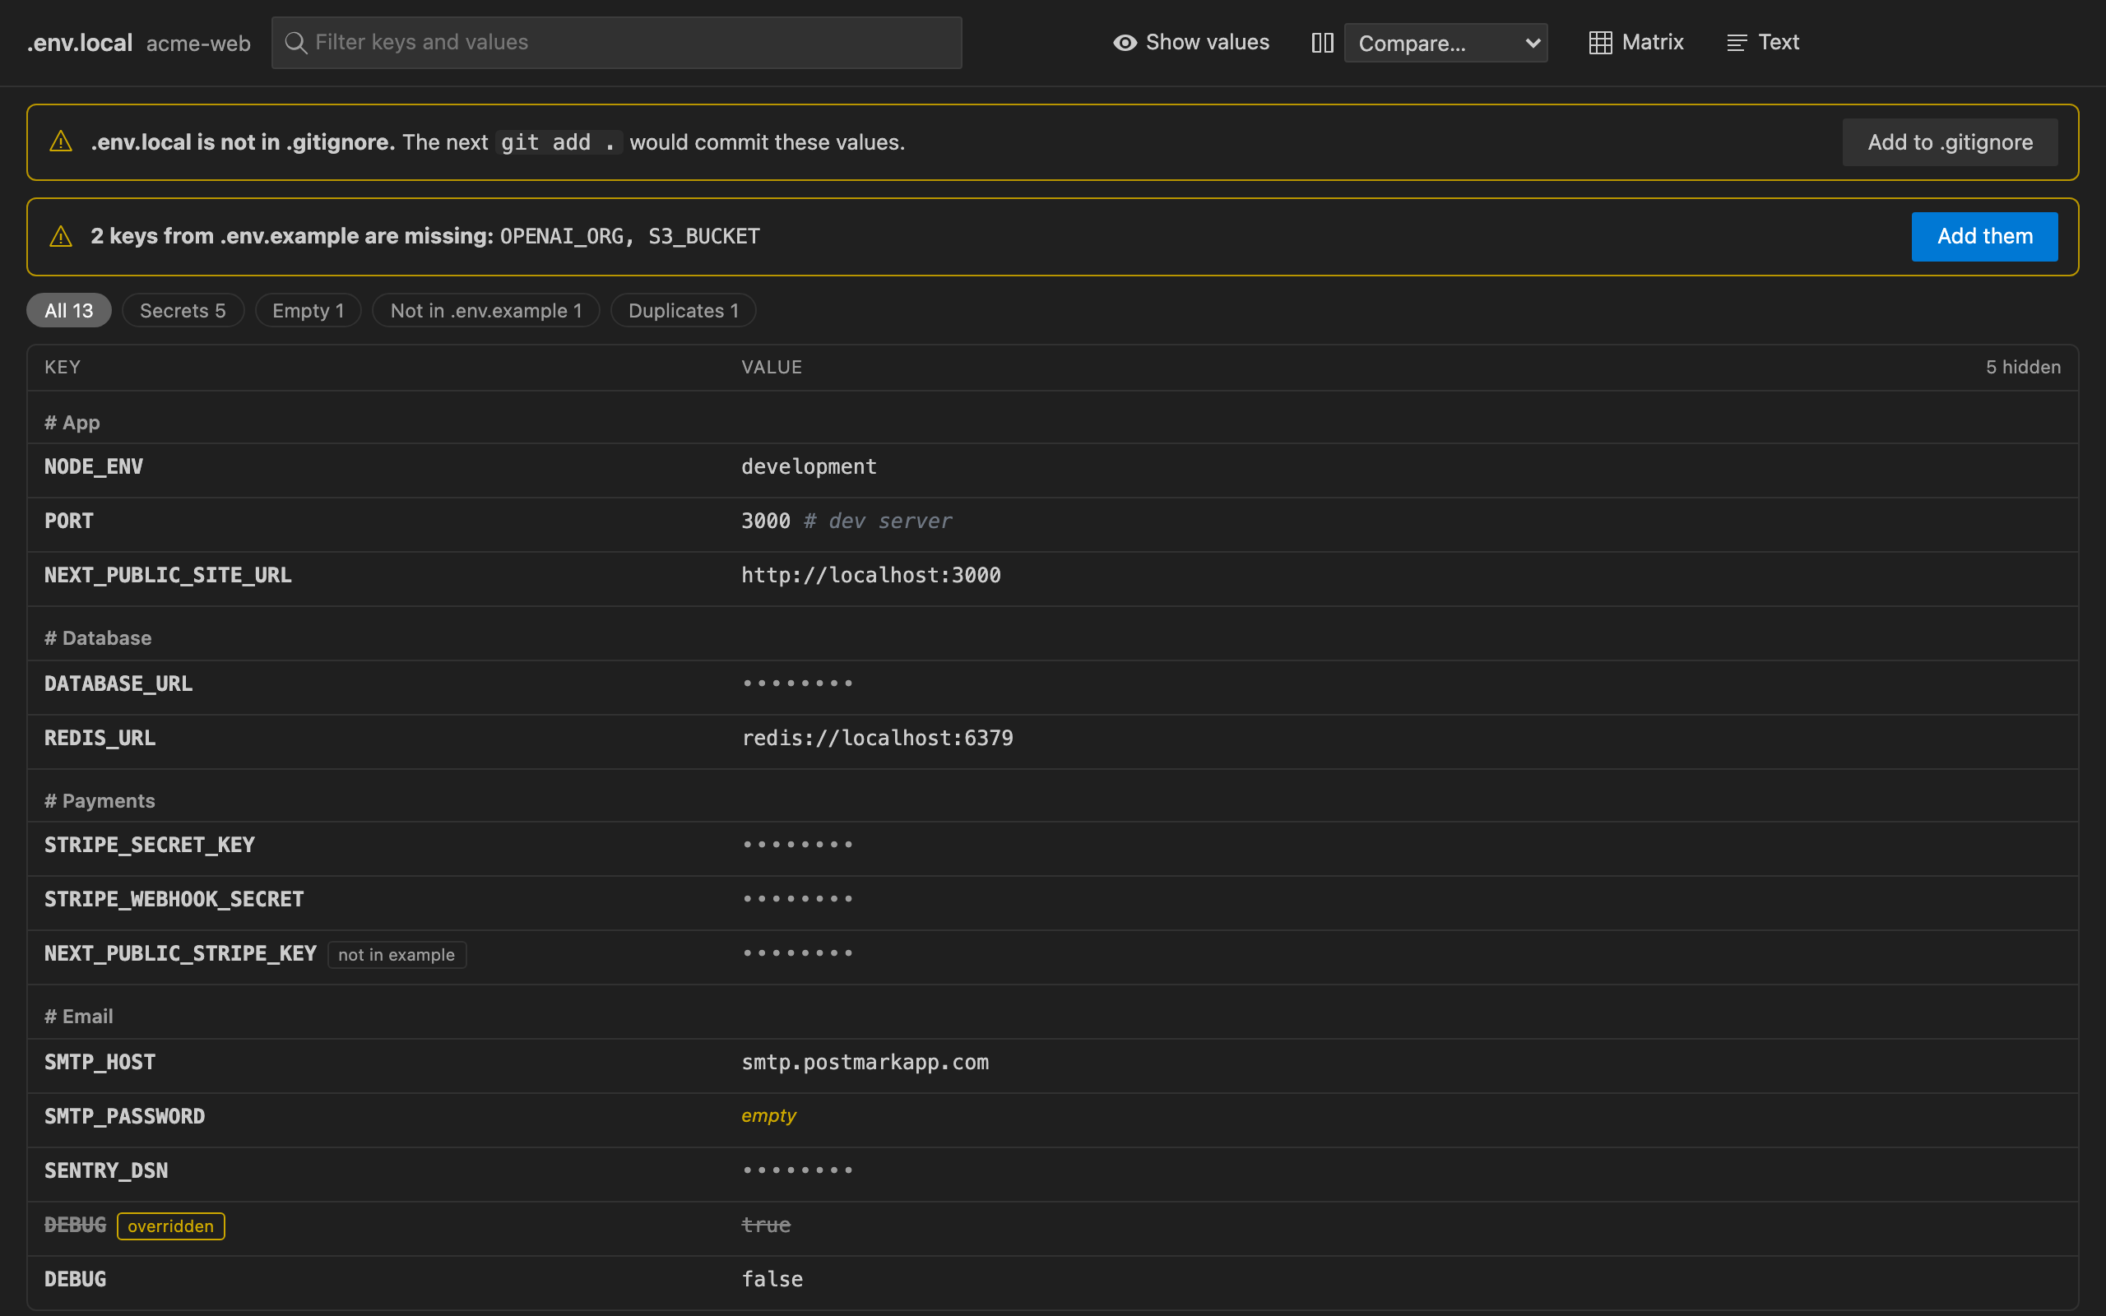Click the split-columns compare icon

click(1322, 43)
